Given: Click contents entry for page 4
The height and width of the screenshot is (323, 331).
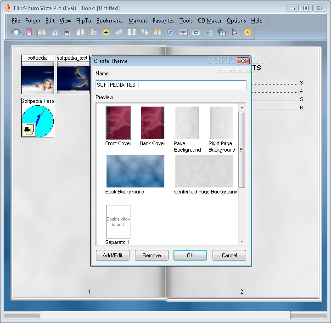Looking at the screenshot, I should click(x=278, y=91).
